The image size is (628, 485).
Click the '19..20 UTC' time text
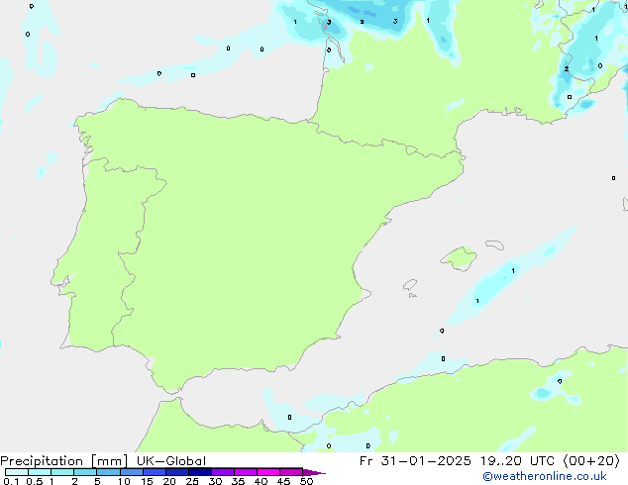coord(517,461)
